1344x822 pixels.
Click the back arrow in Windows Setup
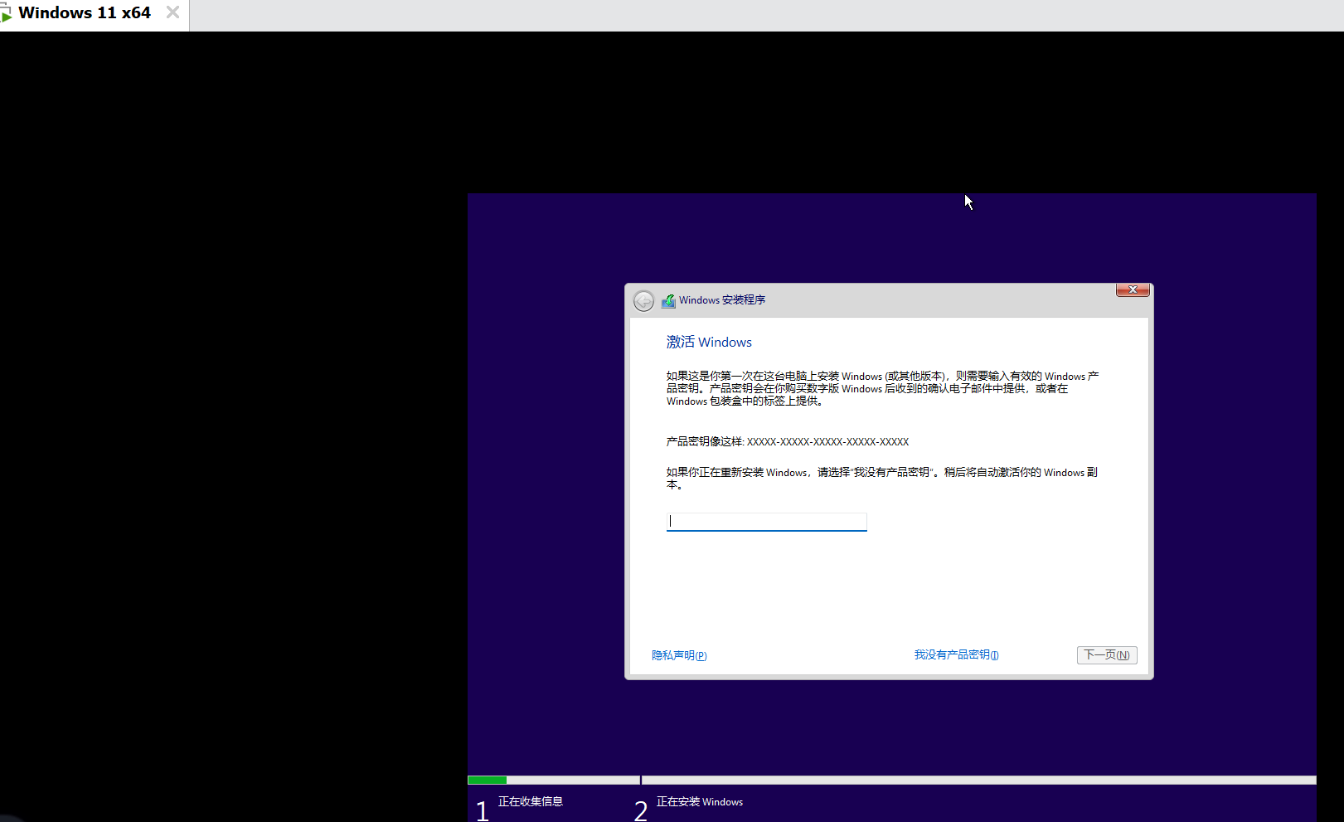pyautogui.click(x=643, y=300)
